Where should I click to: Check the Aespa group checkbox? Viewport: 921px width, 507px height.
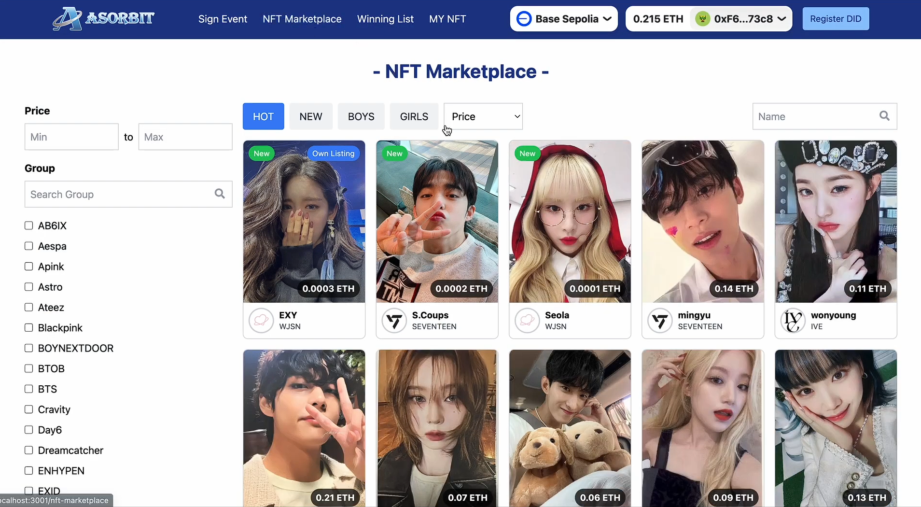click(29, 246)
